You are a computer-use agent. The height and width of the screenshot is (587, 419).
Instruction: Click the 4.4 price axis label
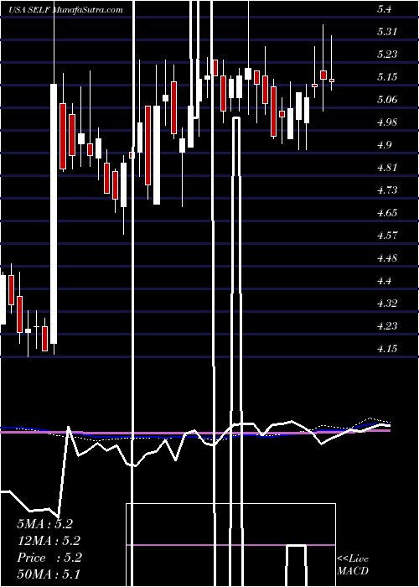coord(384,281)
